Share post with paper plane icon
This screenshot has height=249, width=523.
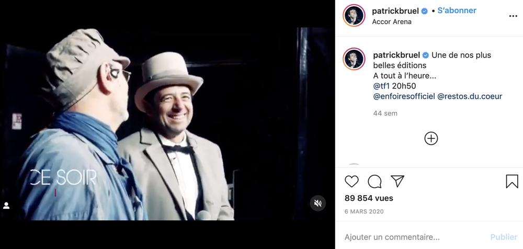tap(397, 182)
